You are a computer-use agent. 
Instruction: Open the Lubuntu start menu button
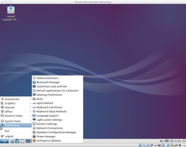click(x=4, y=141)
